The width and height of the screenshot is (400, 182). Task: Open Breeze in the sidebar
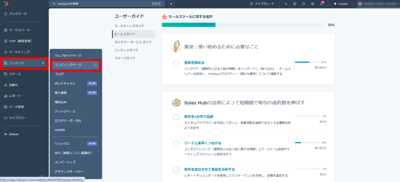[x=11, y=134]
